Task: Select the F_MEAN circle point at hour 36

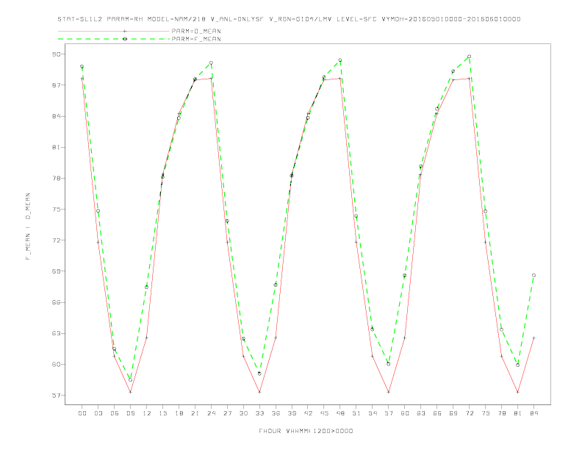Action: coord(276,285)
